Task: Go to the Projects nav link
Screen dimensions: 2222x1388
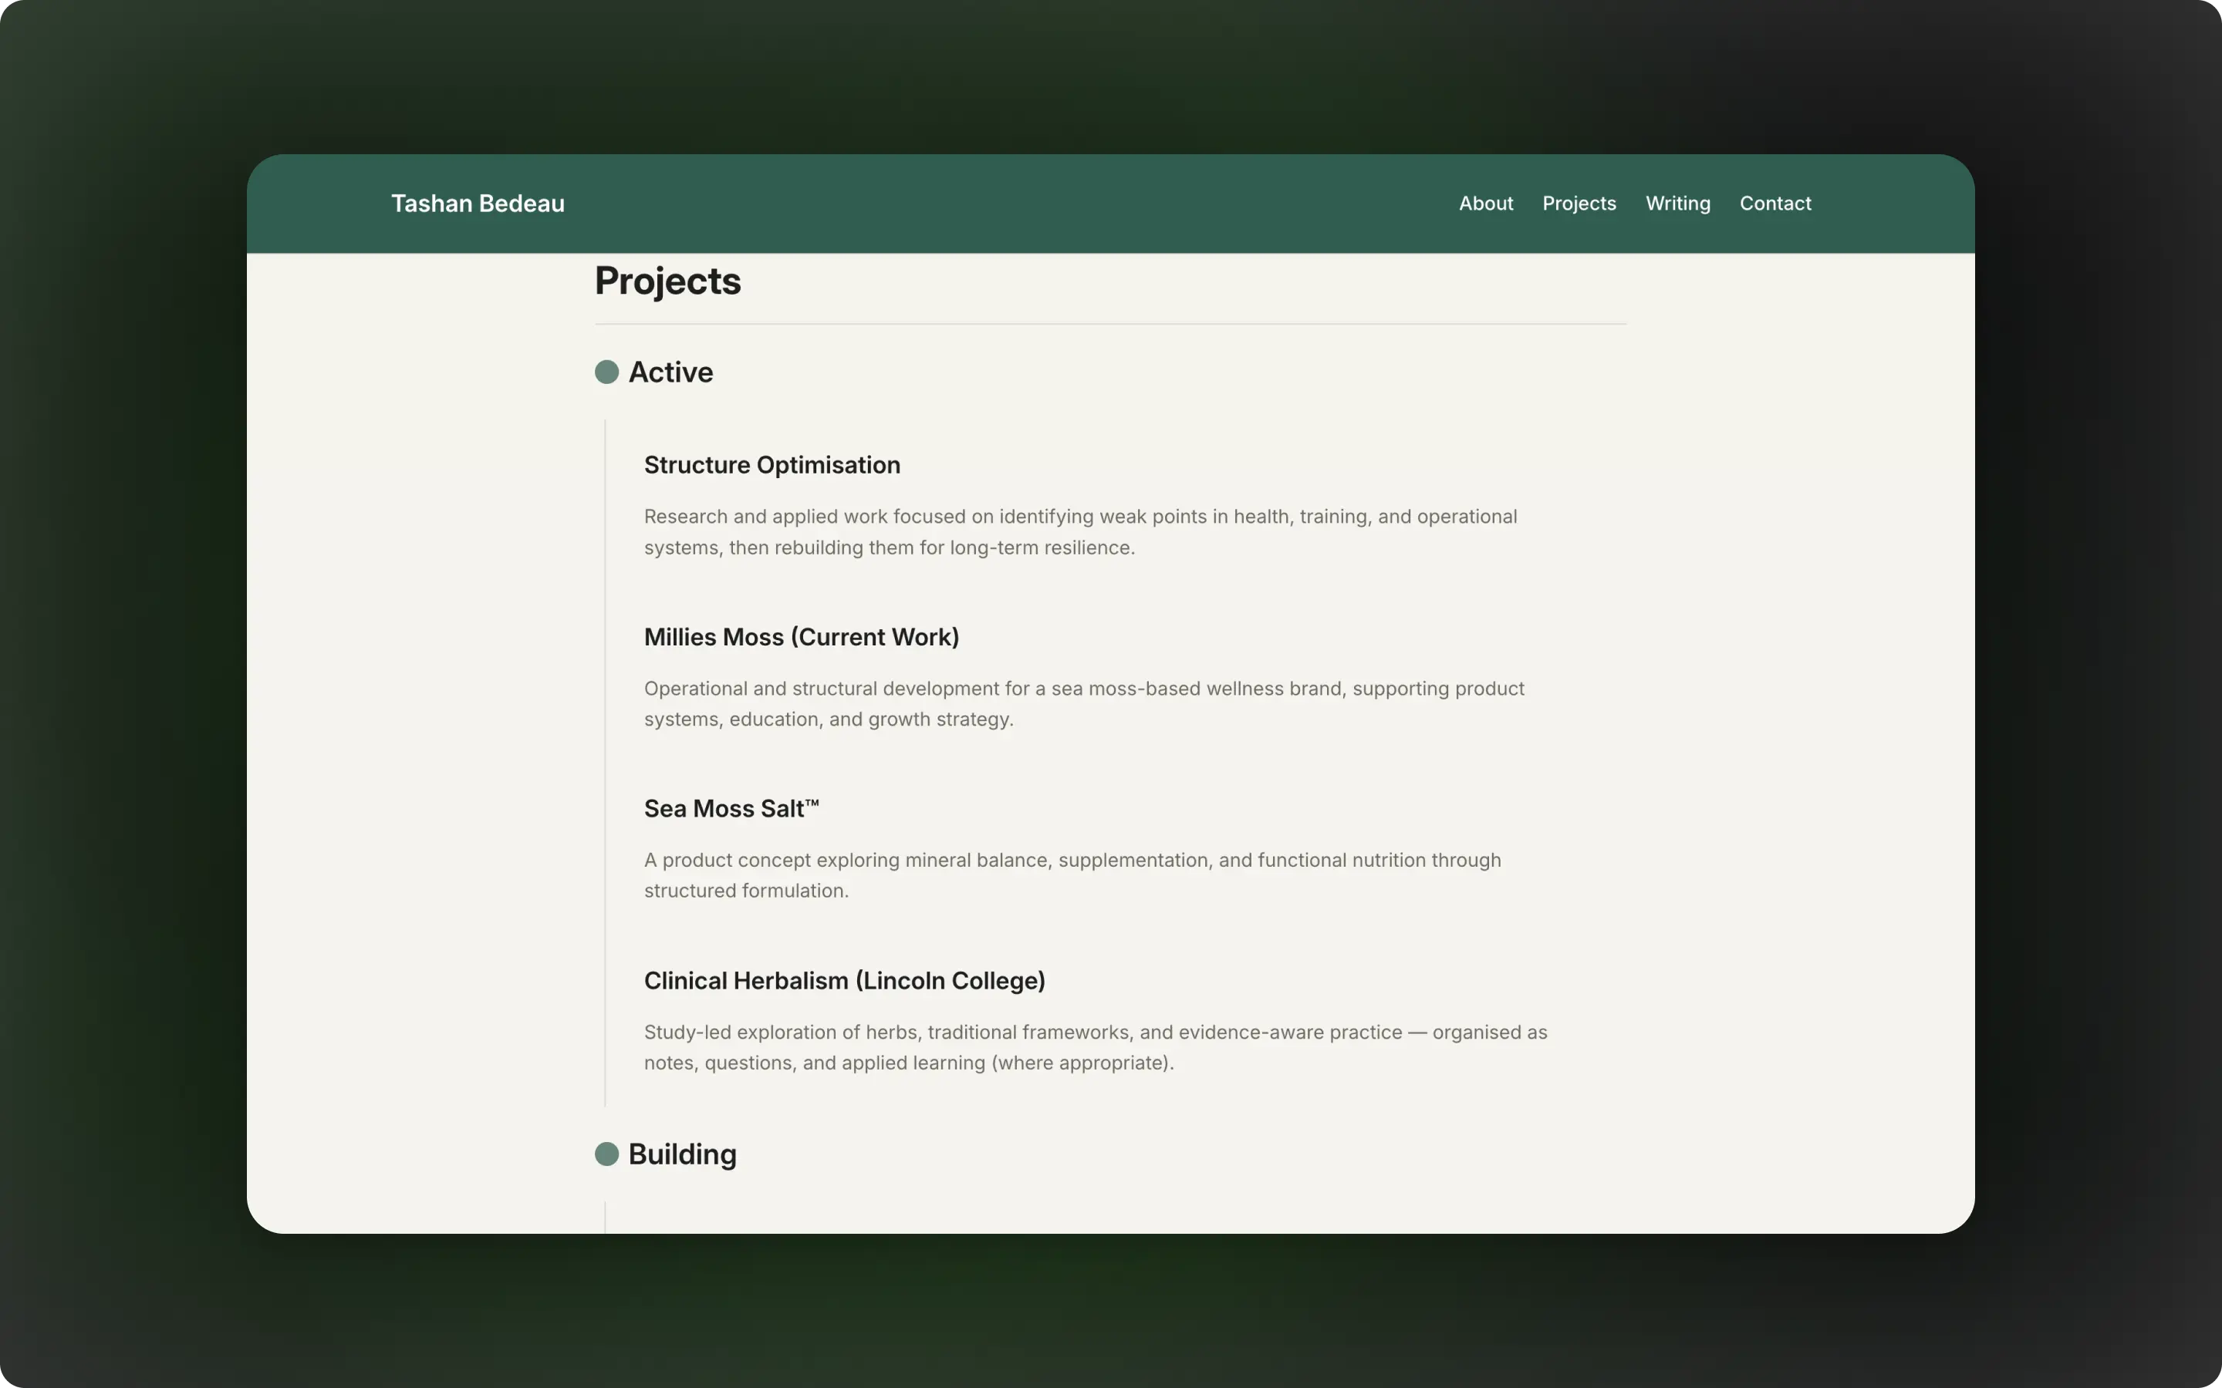Action: (x=1579, y=203)
